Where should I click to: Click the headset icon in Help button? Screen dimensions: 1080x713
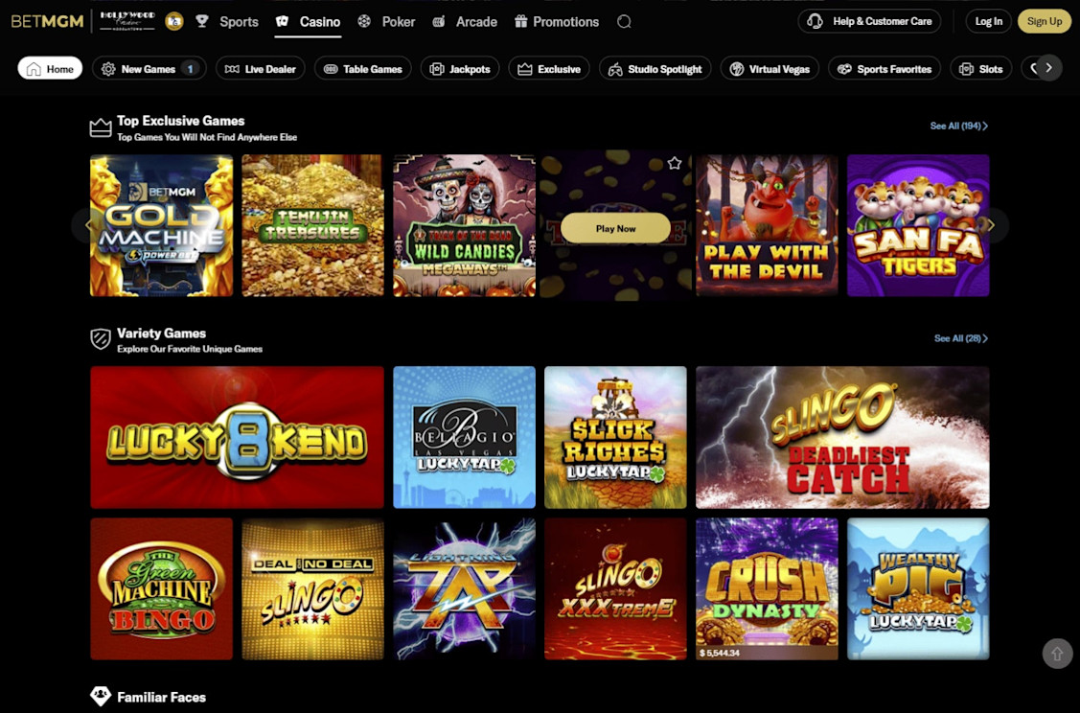[815, 21]
